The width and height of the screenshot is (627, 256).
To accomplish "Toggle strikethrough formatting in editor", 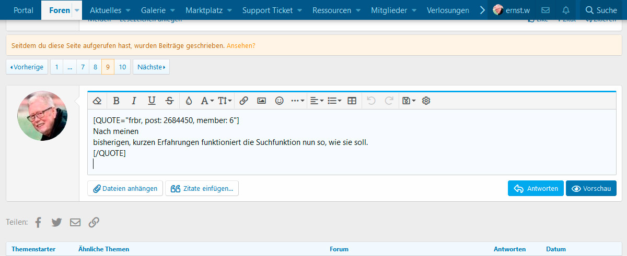I will (169, 101).
